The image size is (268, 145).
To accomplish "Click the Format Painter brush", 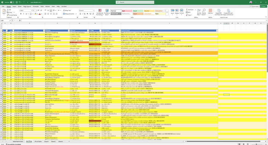I will point(8,15).
